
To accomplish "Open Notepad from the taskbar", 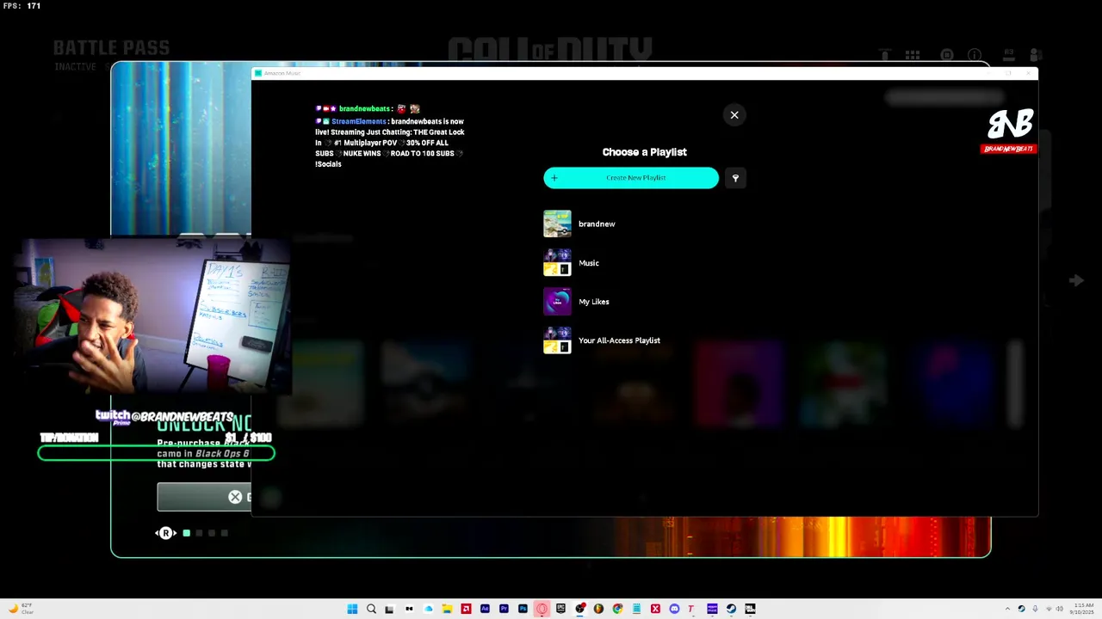I will pos(636,609).
